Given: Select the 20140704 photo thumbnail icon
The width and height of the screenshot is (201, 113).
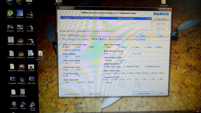Looking at the screenshot, I should coord(20,41).
